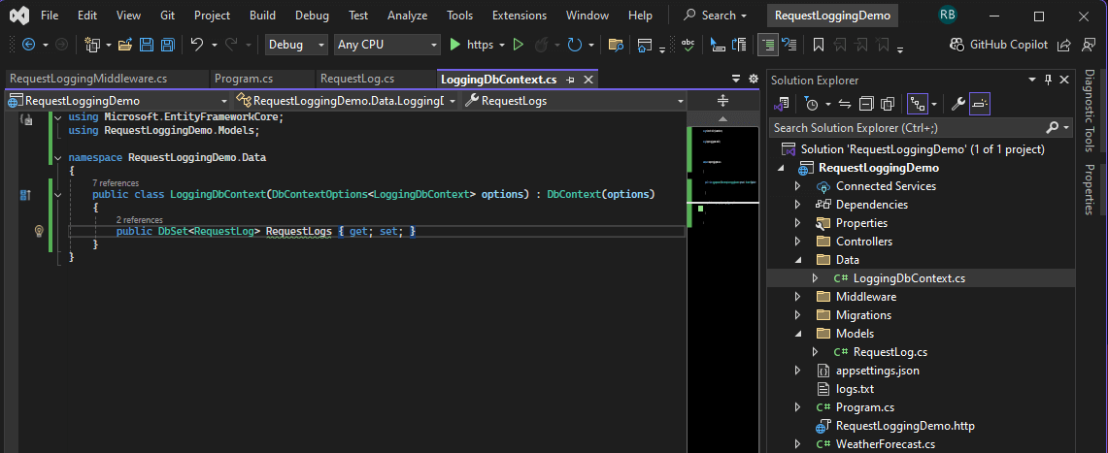Click the lightbulb quick actions icon

pyautogui.click(x=39, y=231)
